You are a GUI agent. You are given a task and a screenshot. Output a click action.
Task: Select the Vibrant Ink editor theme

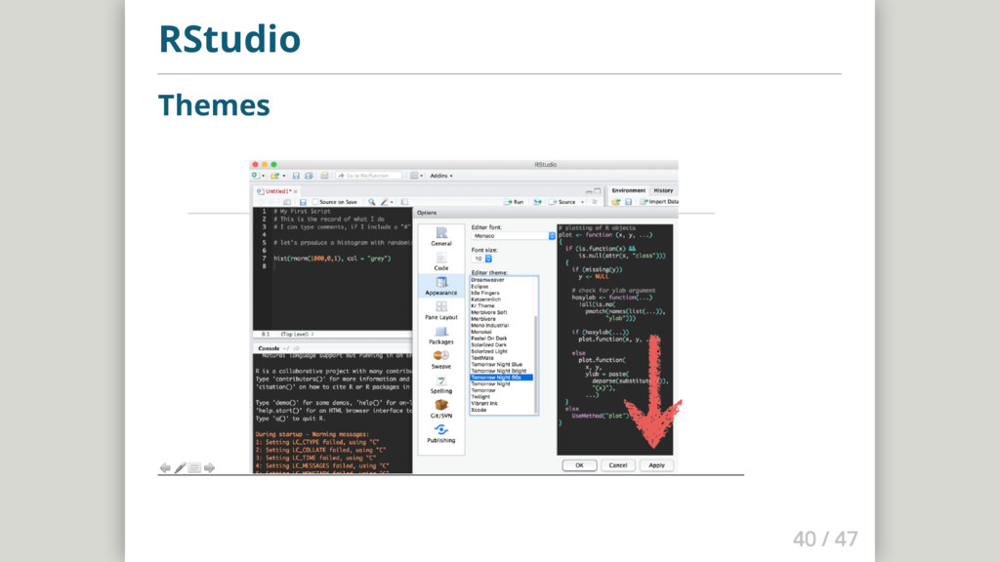(484, 403)
